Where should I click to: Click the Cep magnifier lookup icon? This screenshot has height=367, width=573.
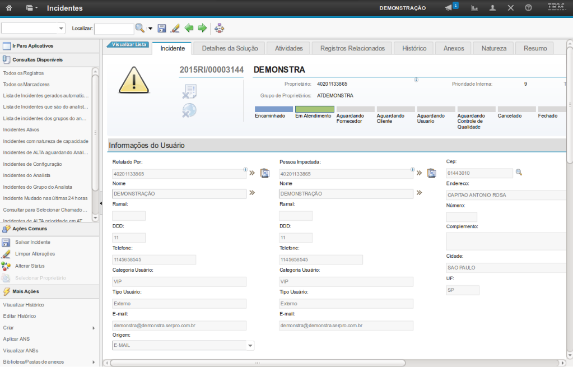click(519, 173)
